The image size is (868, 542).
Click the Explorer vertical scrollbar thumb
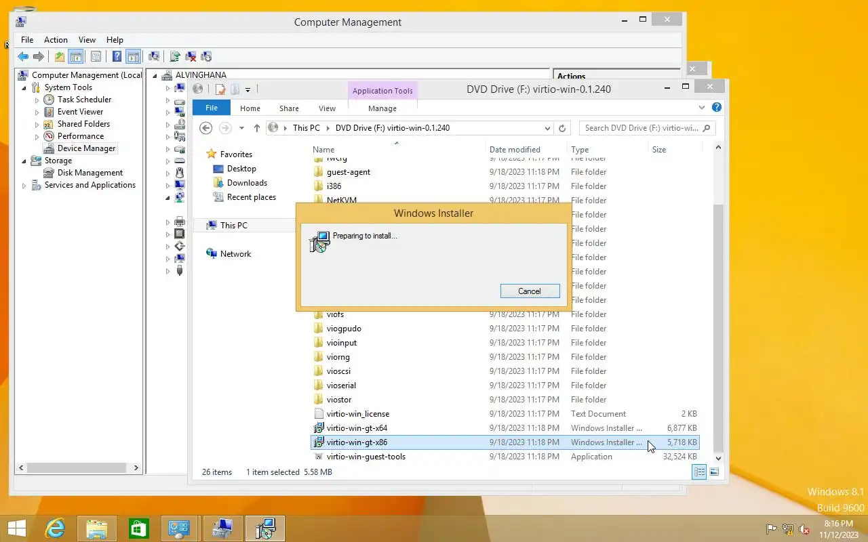[718, 329]
